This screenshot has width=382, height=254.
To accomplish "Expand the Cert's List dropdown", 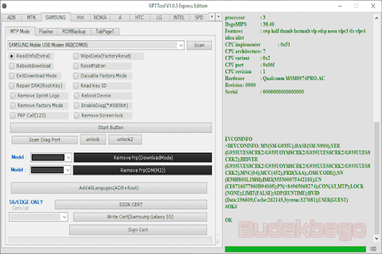I will point(64,217).
